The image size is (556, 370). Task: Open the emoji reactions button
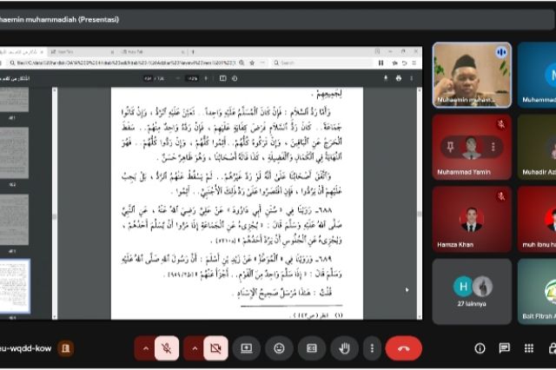pyautogui.click(x=279, y=348)
